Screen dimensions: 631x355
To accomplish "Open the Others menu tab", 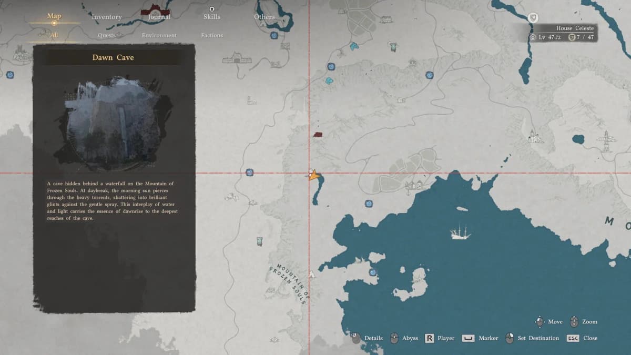I will click(264, 17).
